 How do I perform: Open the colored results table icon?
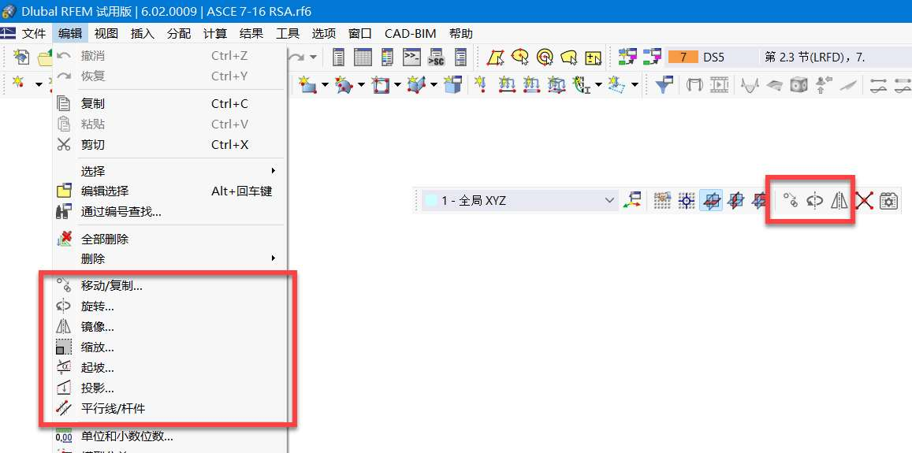[387, 57]
